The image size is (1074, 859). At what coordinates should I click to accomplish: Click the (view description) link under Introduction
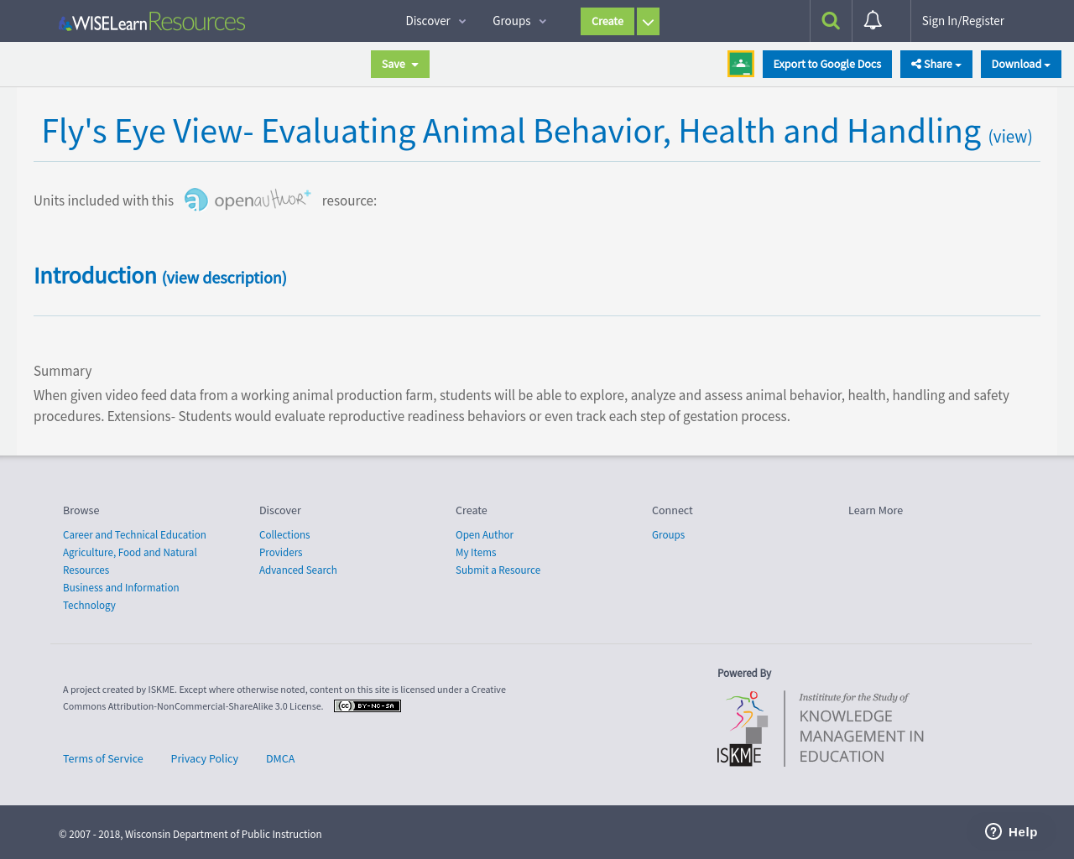click(223, 277)
